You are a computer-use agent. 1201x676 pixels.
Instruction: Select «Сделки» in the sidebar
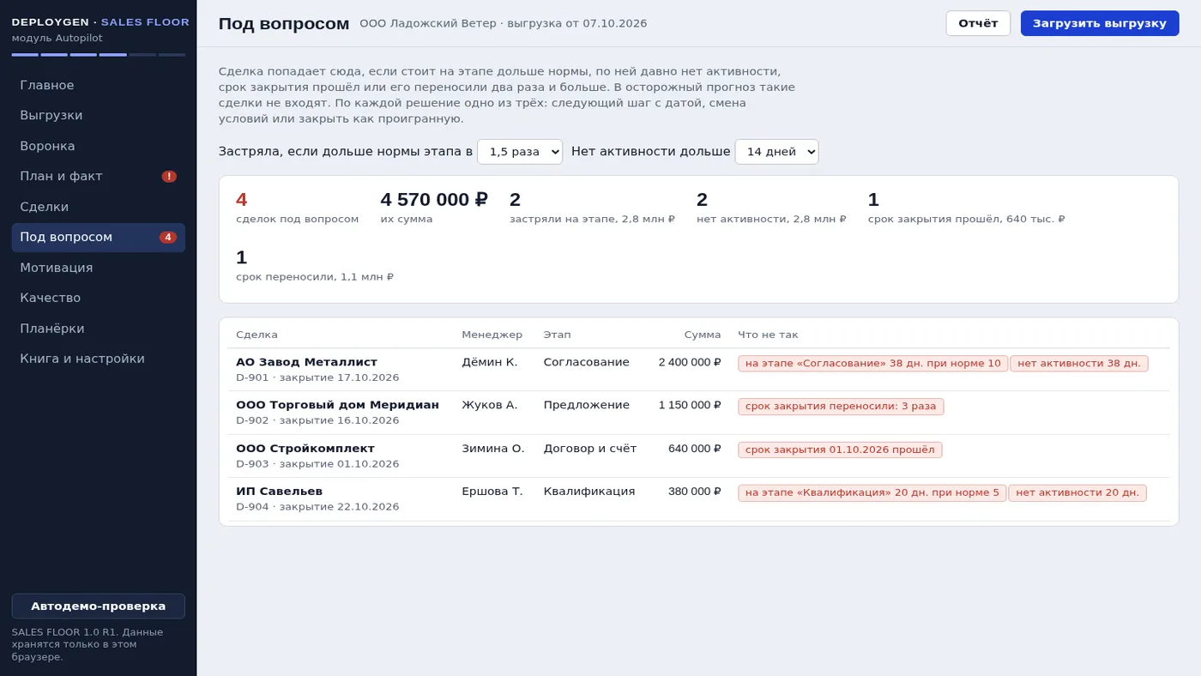pos(99,207)
